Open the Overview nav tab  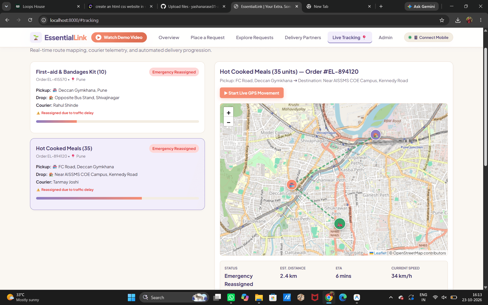(x=169, y=38)
